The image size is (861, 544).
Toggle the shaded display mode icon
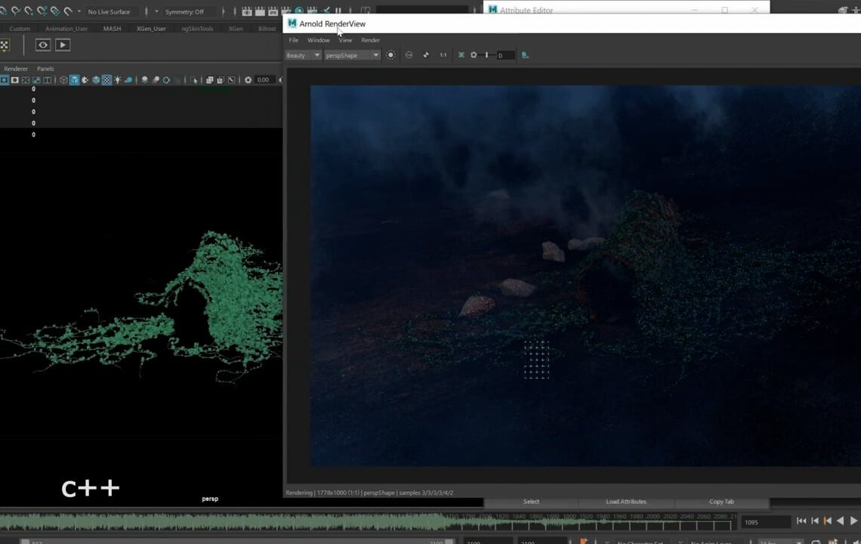pos(75,79)
